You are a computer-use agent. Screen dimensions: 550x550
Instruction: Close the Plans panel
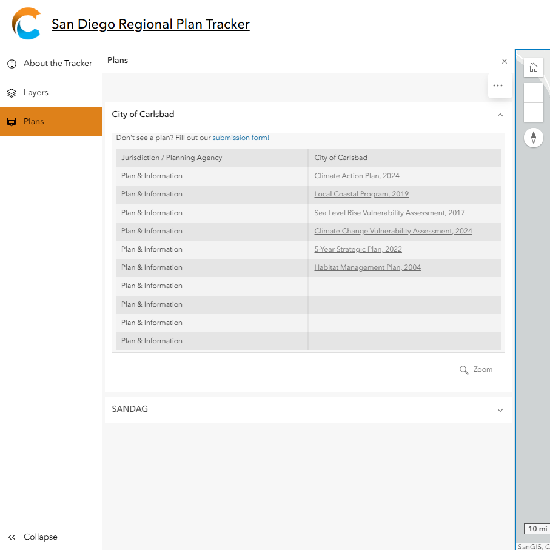point(504,61)
